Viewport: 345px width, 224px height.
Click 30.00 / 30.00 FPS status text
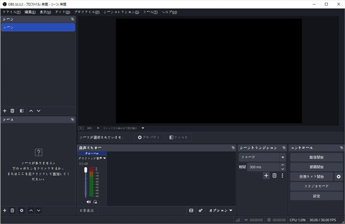[x=323, y=220]
